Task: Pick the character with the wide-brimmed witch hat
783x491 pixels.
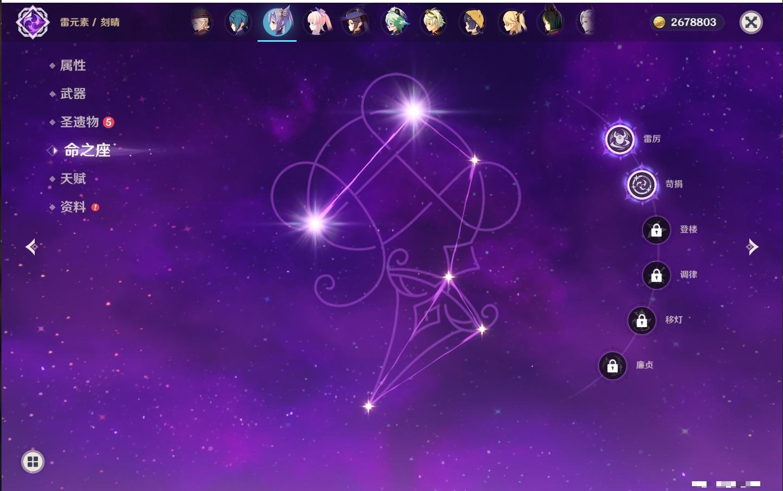Action: 355,22
